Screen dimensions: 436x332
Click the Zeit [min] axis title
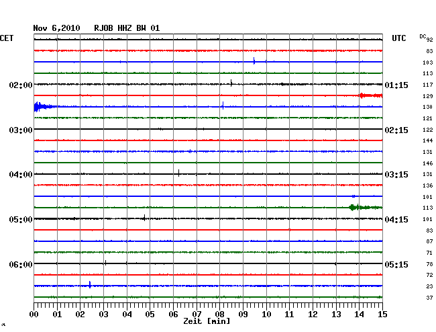207,321
